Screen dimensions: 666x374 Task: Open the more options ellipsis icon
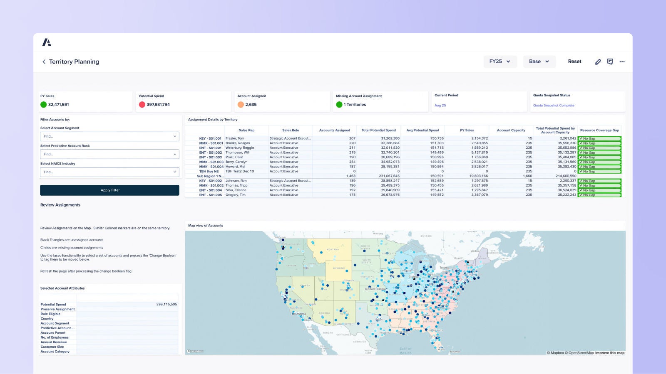[622, 62]
